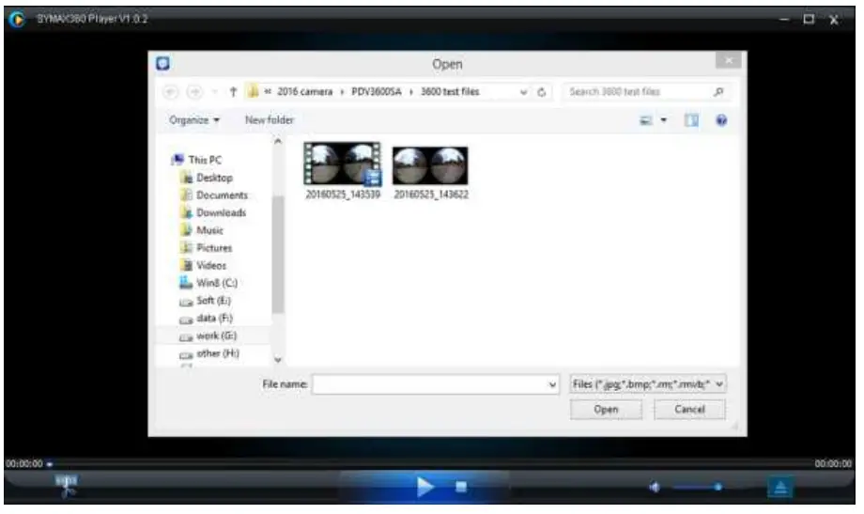The width and height of the screenshot is (864, 514).
Task: Click the navigation pane scroll down arrow
Action: [x=278, y=360]
